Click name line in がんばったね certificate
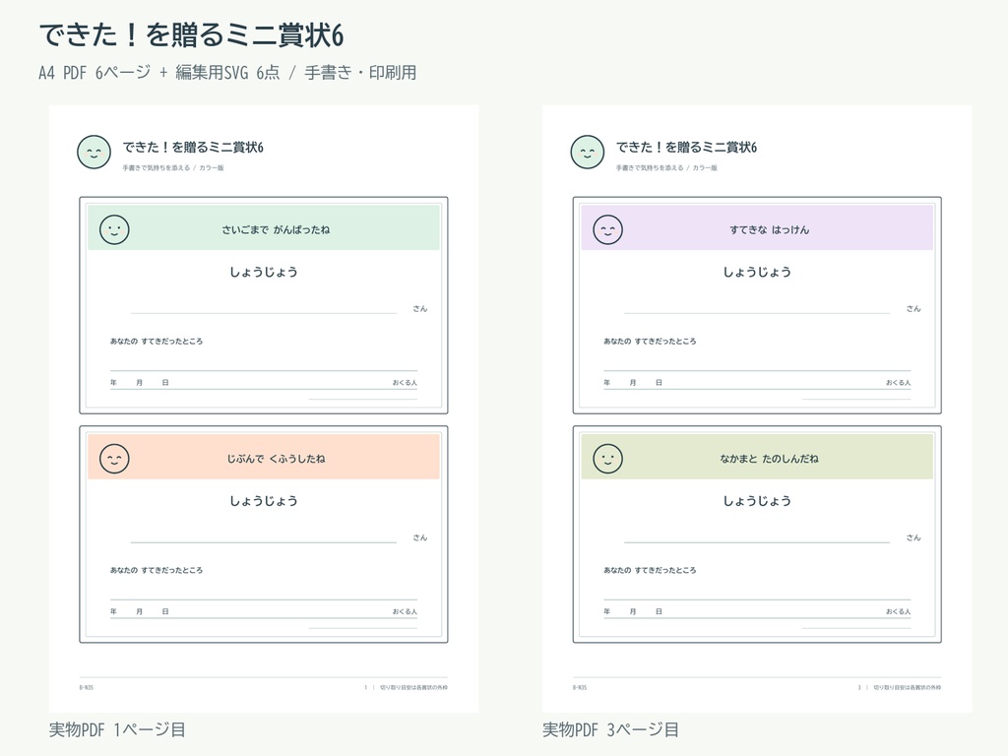This screenshot has height=756, width=1008. pos(264,313)
